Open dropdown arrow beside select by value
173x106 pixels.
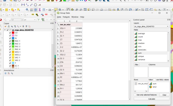coord(9,10)
